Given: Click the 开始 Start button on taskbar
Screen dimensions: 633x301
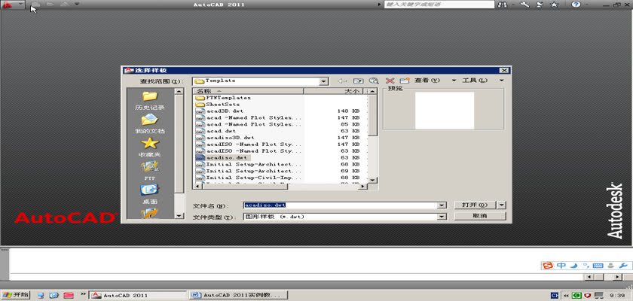Looking at the screenshot, I should point(16,295).
